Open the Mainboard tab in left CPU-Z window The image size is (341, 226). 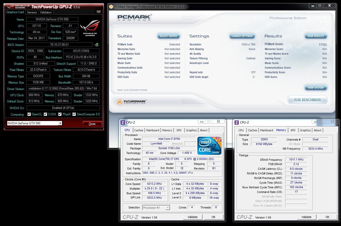point(153,130)
